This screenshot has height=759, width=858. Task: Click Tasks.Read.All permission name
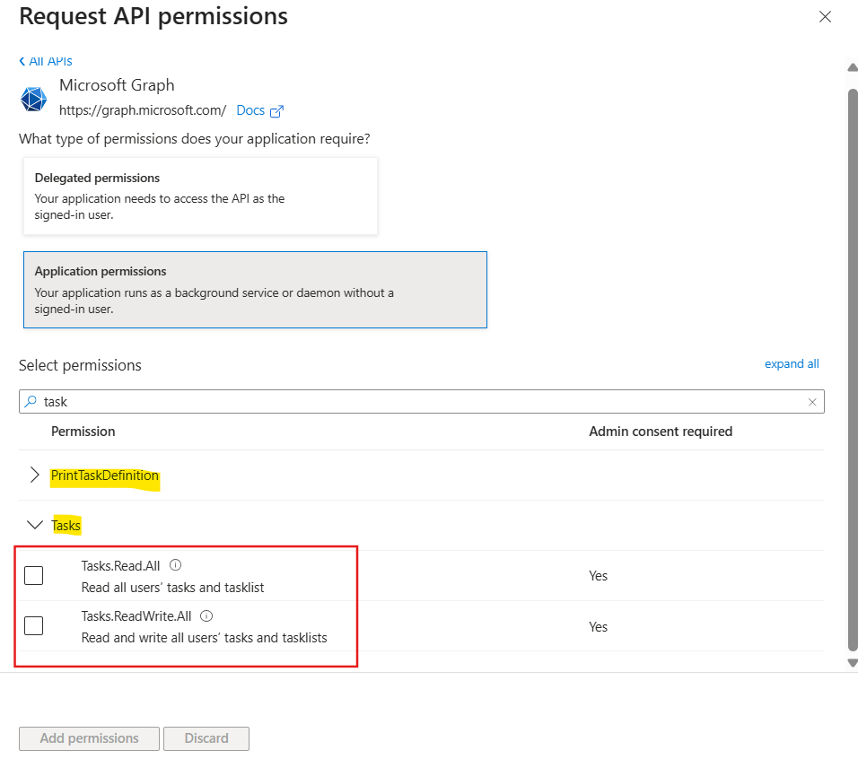[120, 565]
